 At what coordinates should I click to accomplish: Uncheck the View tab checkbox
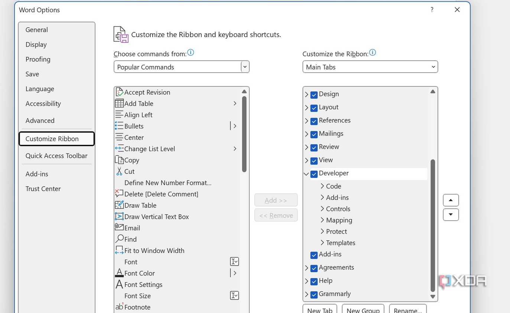point(314,161)
